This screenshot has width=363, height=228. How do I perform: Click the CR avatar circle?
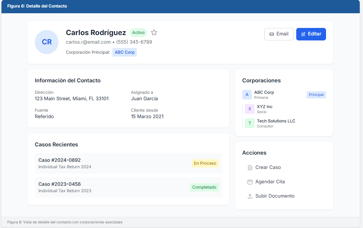(47, 42)
